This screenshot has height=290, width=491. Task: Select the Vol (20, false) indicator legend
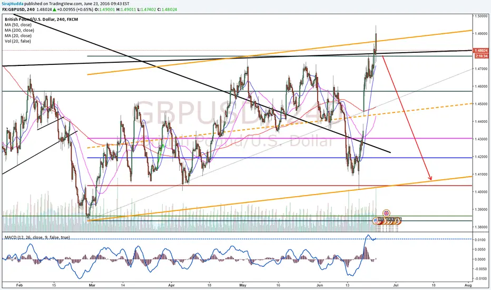tap(17, 41)
